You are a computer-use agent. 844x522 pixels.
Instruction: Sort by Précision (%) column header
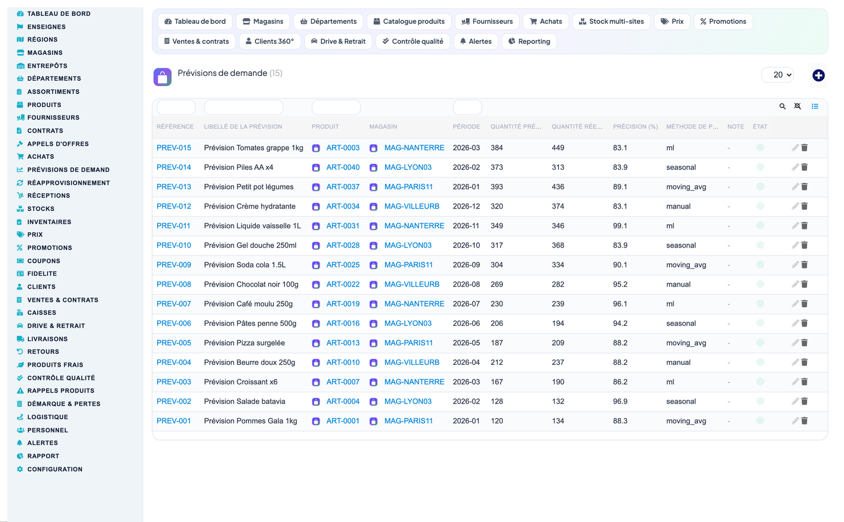pos(635,127)
